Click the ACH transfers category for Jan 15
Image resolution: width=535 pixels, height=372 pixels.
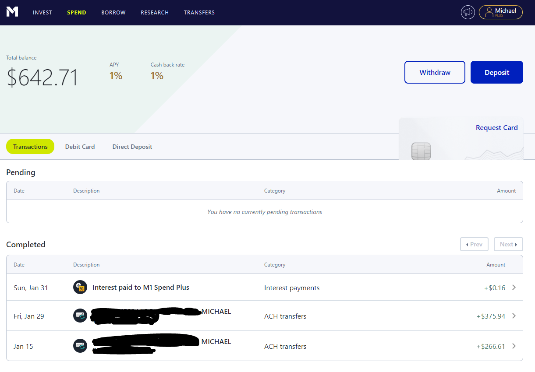tap(285, 346)
